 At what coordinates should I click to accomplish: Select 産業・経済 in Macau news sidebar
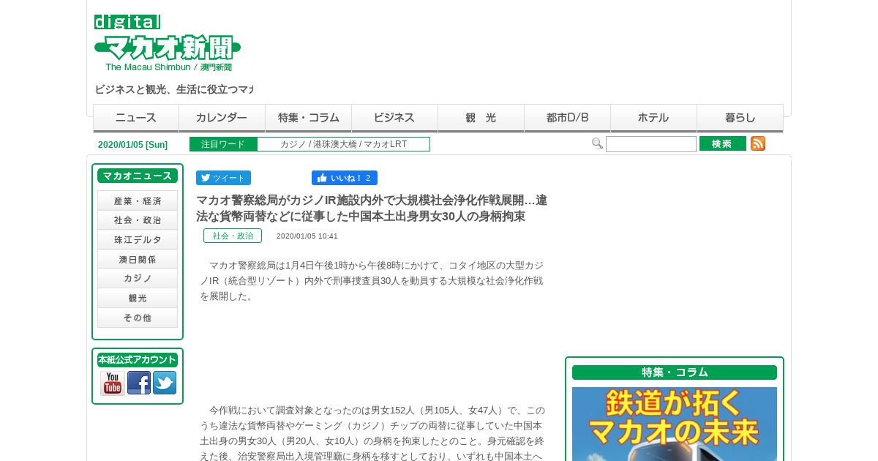click(138, 200)
